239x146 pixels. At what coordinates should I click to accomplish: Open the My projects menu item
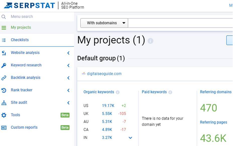[21, 28]
